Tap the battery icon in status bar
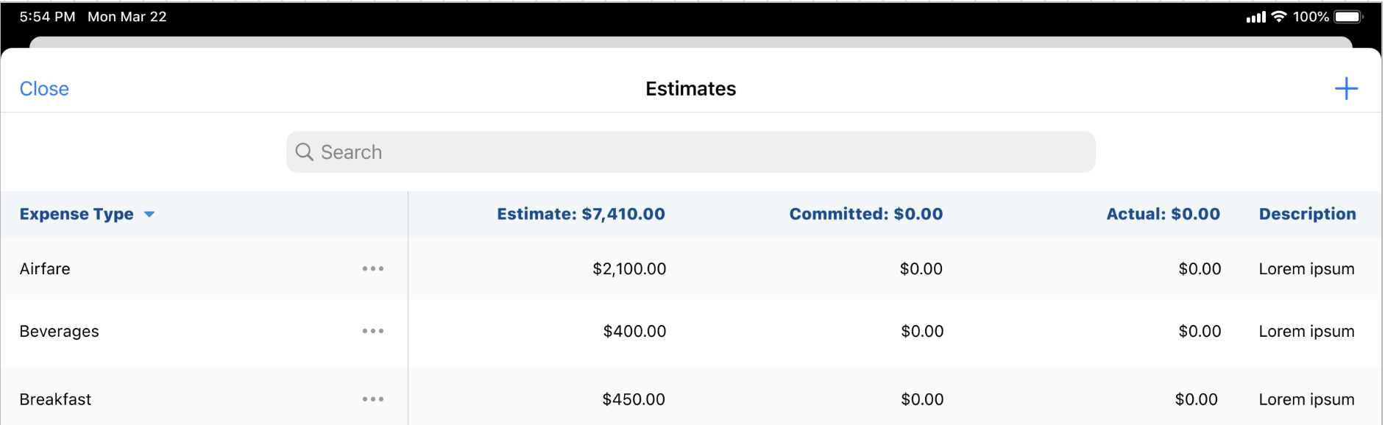Viewport: 1385px width, 425px height. (x=1348, y=17)
